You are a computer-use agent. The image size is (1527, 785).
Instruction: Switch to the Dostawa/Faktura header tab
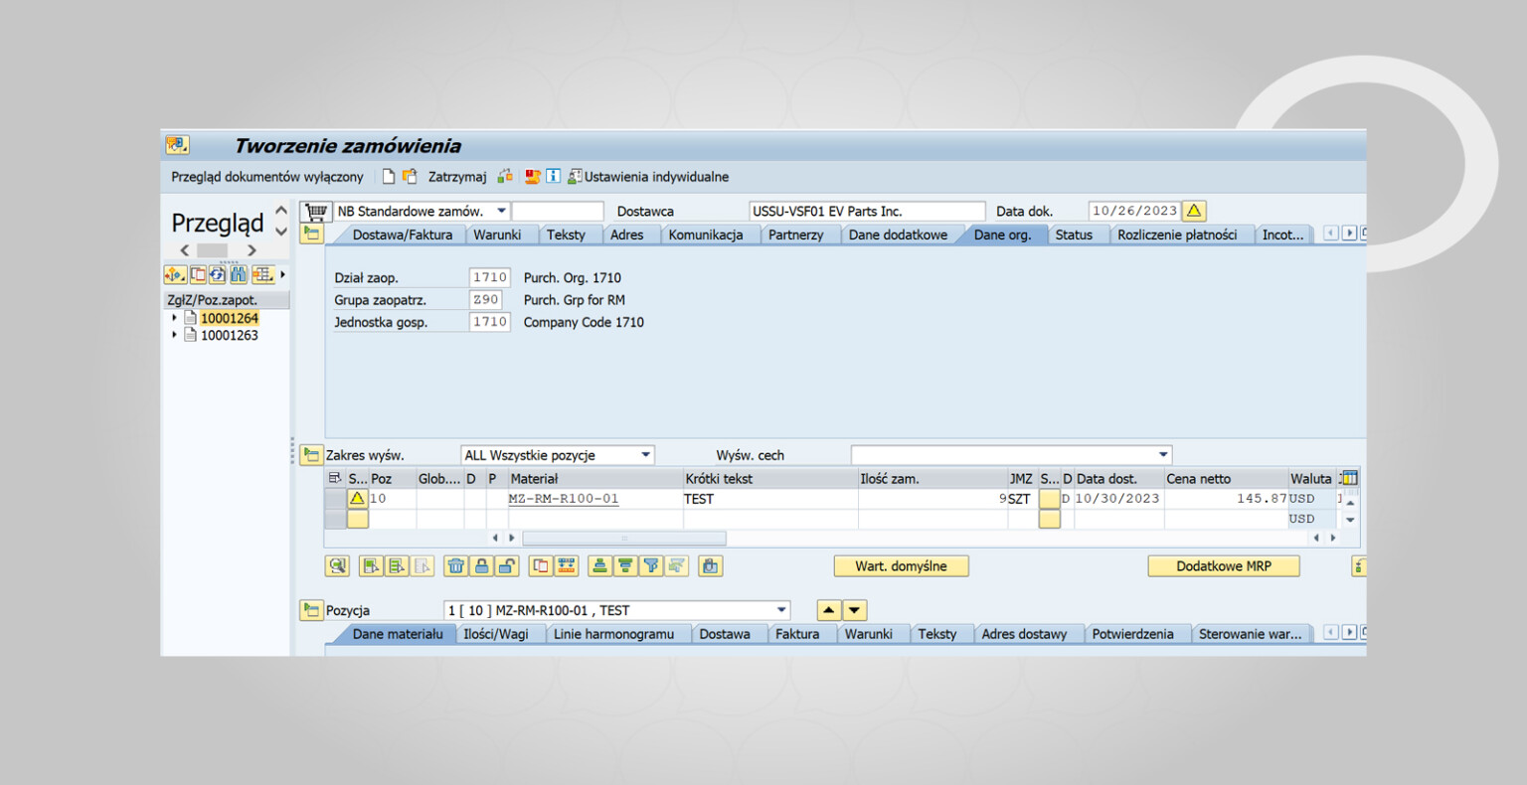tap(402, 235)
